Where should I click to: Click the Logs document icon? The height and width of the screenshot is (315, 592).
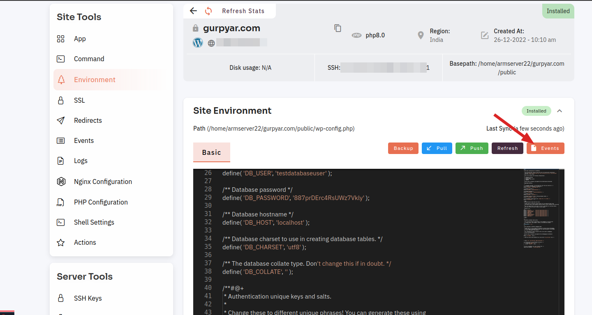point(61,161)
